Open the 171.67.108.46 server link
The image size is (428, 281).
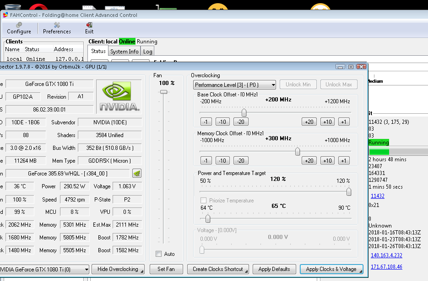click(x=386, y=266)
